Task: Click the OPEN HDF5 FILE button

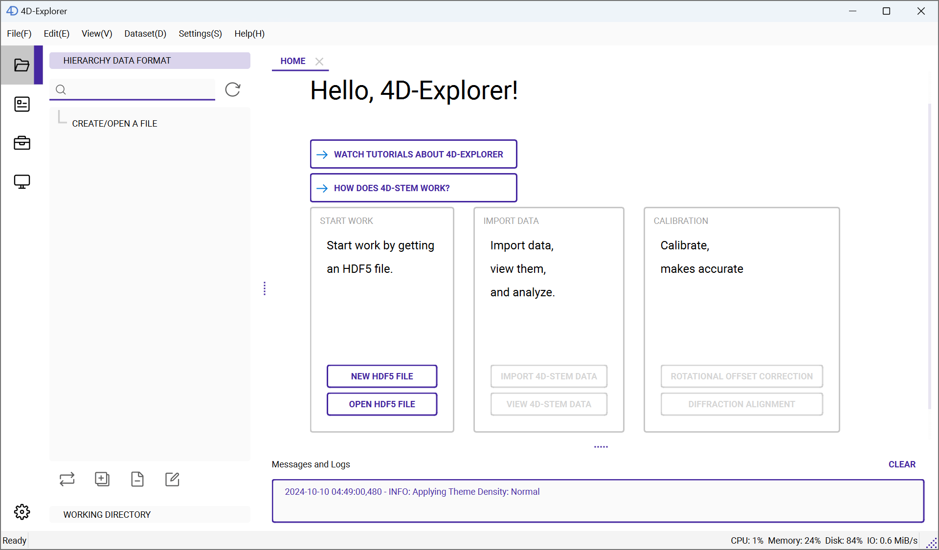Action: (381, 404)
